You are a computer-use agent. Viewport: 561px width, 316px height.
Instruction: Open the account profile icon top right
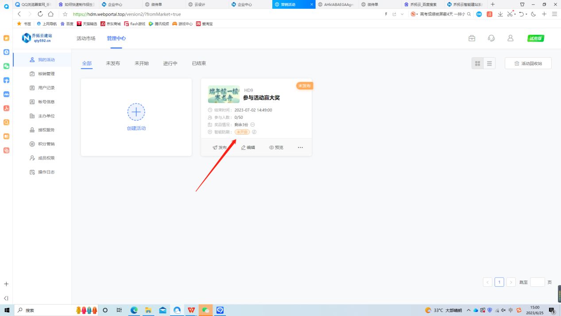pos(510,38)
